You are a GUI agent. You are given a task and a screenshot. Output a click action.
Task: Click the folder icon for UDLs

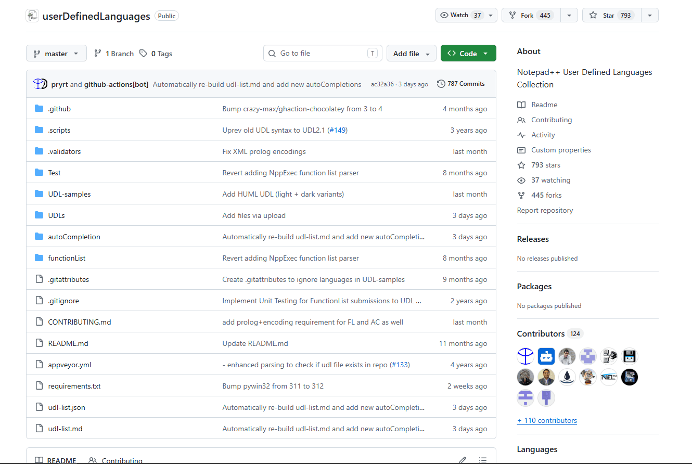pos(39,215)
